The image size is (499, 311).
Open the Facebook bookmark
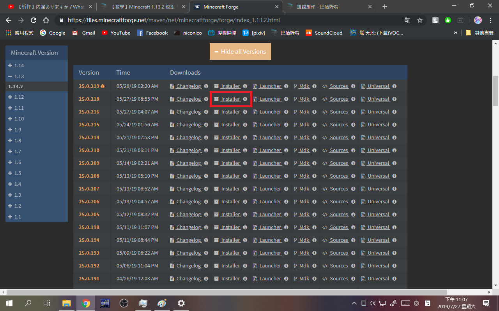click(152, 33)
